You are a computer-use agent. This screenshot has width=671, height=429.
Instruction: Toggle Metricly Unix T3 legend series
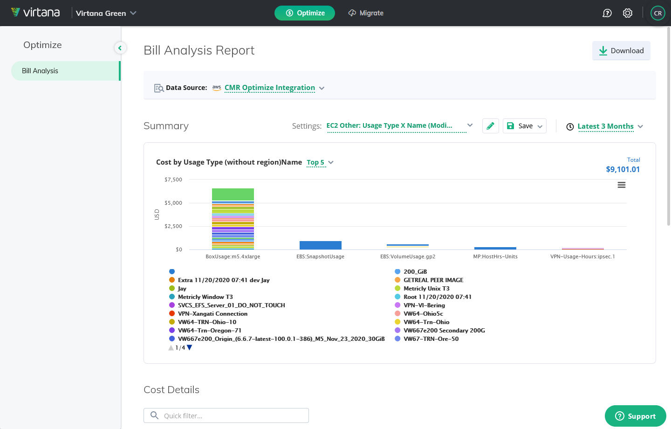click(x=422, y=289)
